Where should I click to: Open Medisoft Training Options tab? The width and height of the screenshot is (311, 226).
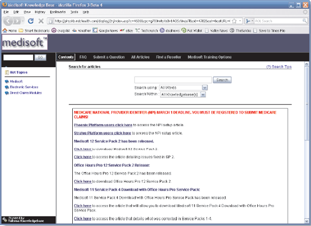click(209, 57)
